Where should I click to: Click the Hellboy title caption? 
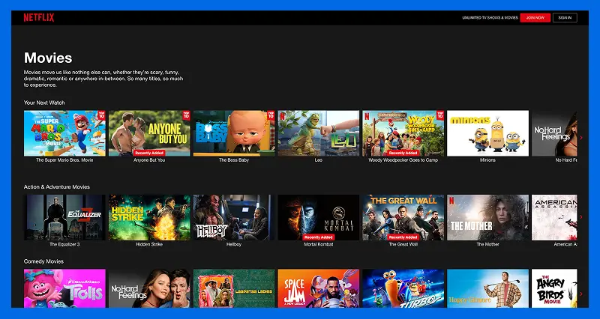[x=234, y=244]
